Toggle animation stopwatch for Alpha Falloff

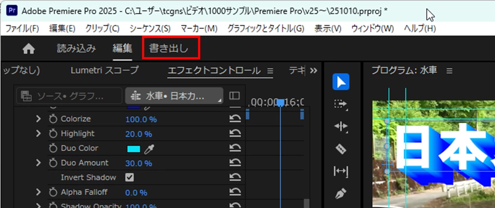53,192
